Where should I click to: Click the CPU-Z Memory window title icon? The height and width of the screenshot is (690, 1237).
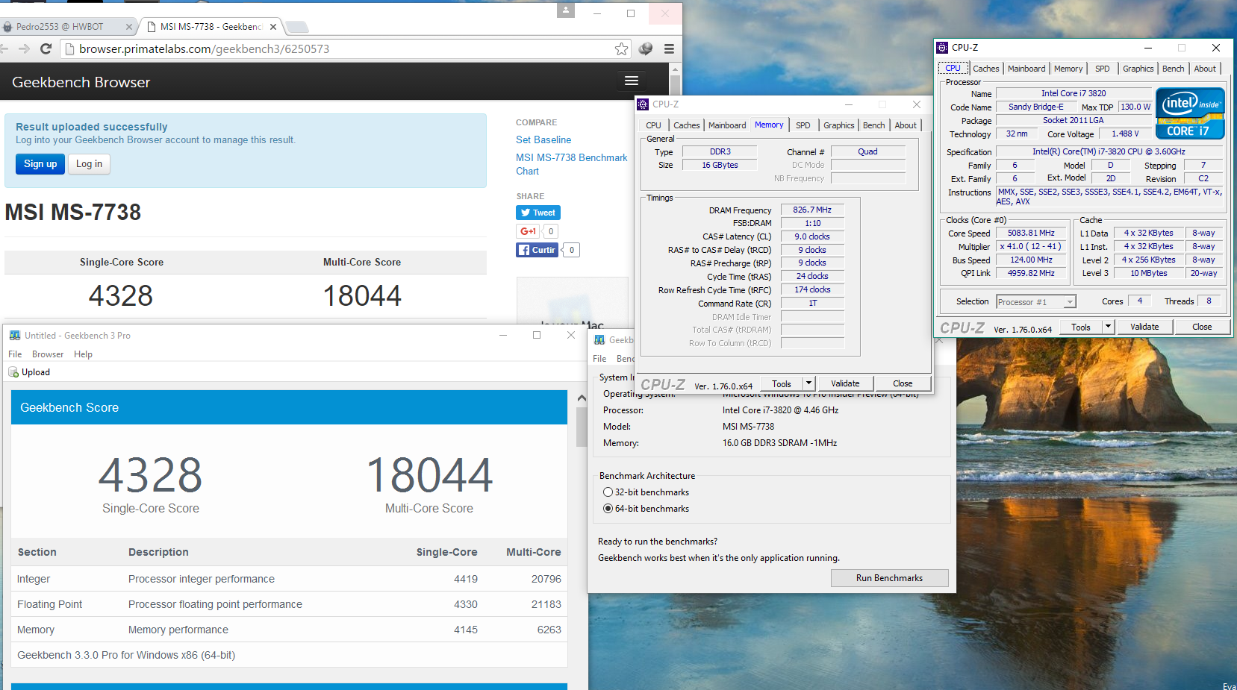pos(643,104)
